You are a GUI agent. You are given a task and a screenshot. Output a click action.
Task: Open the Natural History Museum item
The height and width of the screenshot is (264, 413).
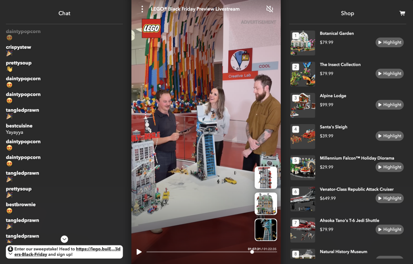click(343, 252)
